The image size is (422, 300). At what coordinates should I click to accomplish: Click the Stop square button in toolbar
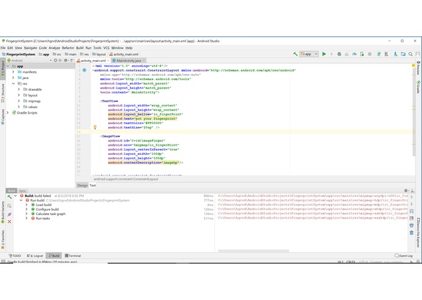pyautogui.click(x=370, y=54)
